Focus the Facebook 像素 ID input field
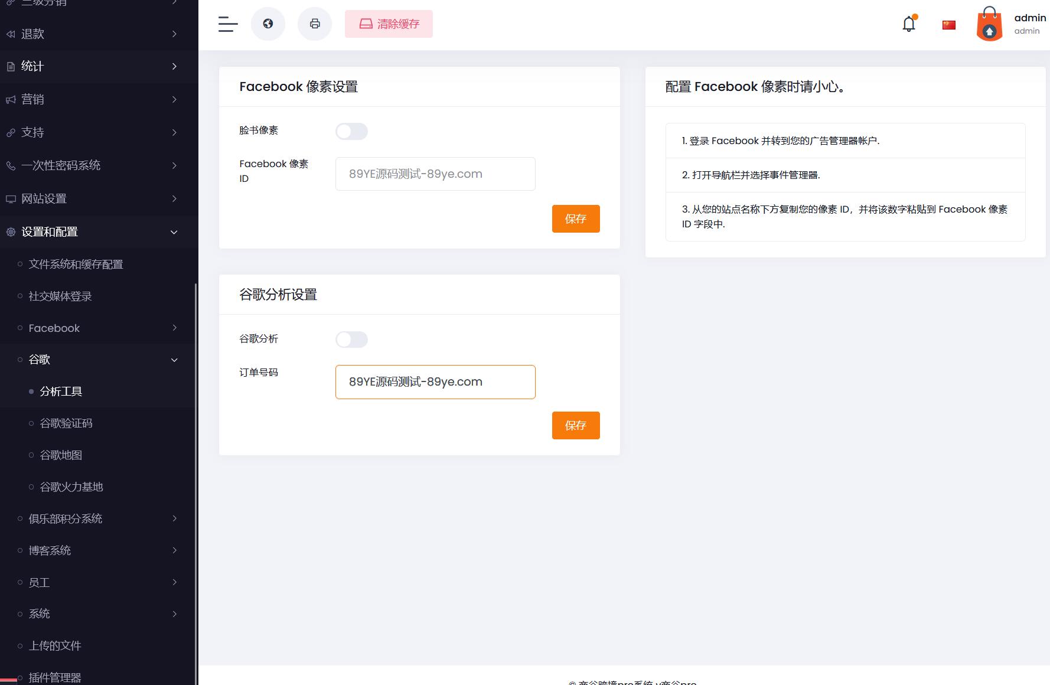Screen dimensions: 1050x685 pyautogui.click(x=435, y=174)
